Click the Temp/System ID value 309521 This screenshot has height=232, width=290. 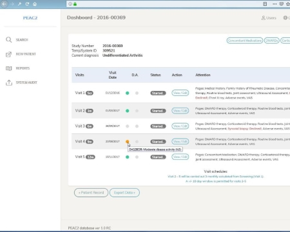[109, 50]
